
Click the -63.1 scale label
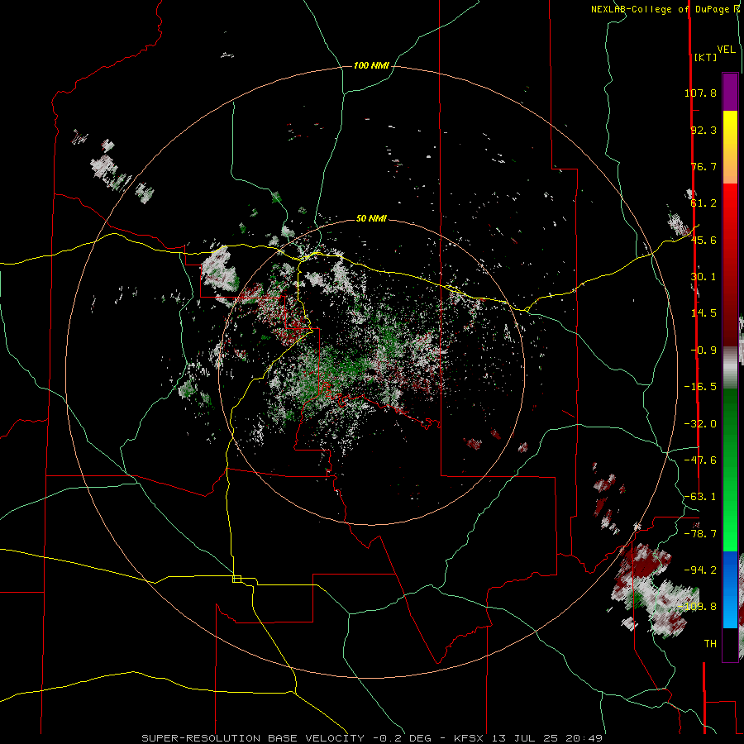700,497
